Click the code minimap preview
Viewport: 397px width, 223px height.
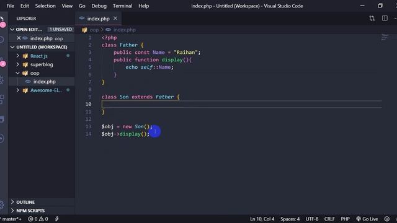(385, 37)
